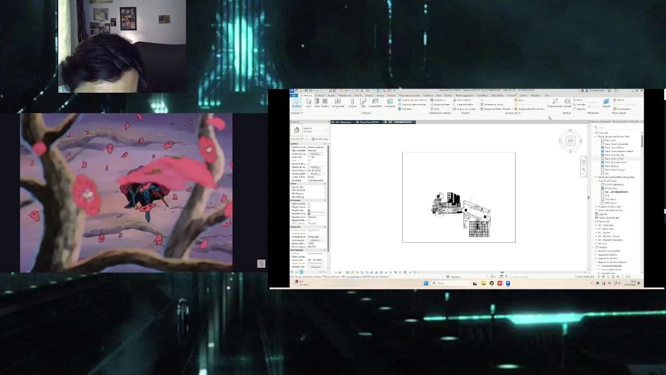Open the Visualizzatore work plane viewer
Viewport: 666px width, 375px height.
[x=622, y=109]
